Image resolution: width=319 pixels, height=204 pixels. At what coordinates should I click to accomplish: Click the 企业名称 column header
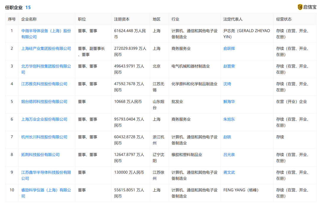pyautogui.click(x=29, y=19)
